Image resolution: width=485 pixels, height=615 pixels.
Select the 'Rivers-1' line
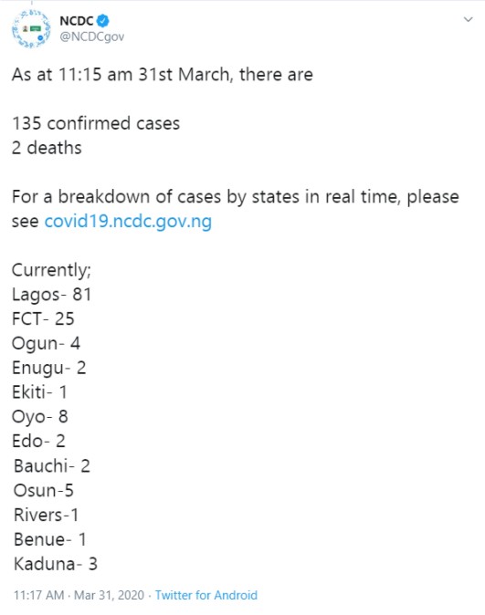(x=46, y=515)
